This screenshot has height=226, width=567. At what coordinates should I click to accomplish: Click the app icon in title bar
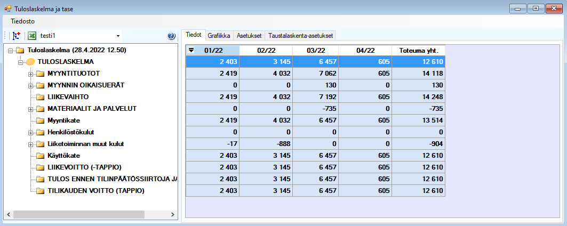point(7,9)
